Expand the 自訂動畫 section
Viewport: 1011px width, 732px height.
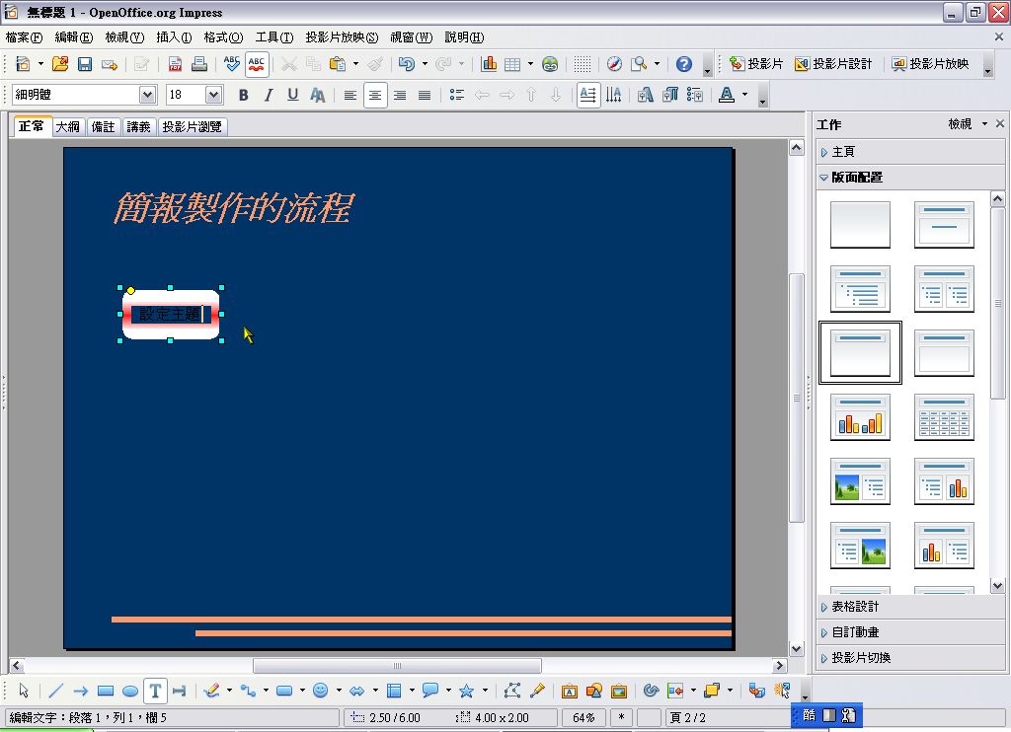tap(910, 632)
